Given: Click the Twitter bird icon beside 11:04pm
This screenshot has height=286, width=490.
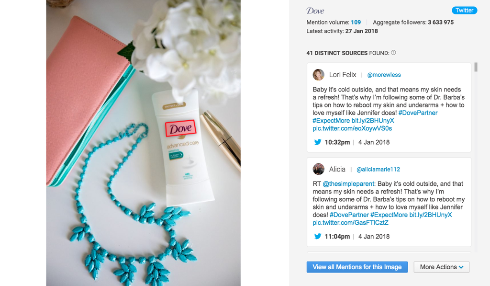Looking at the screenshot, I should point(318,236).
